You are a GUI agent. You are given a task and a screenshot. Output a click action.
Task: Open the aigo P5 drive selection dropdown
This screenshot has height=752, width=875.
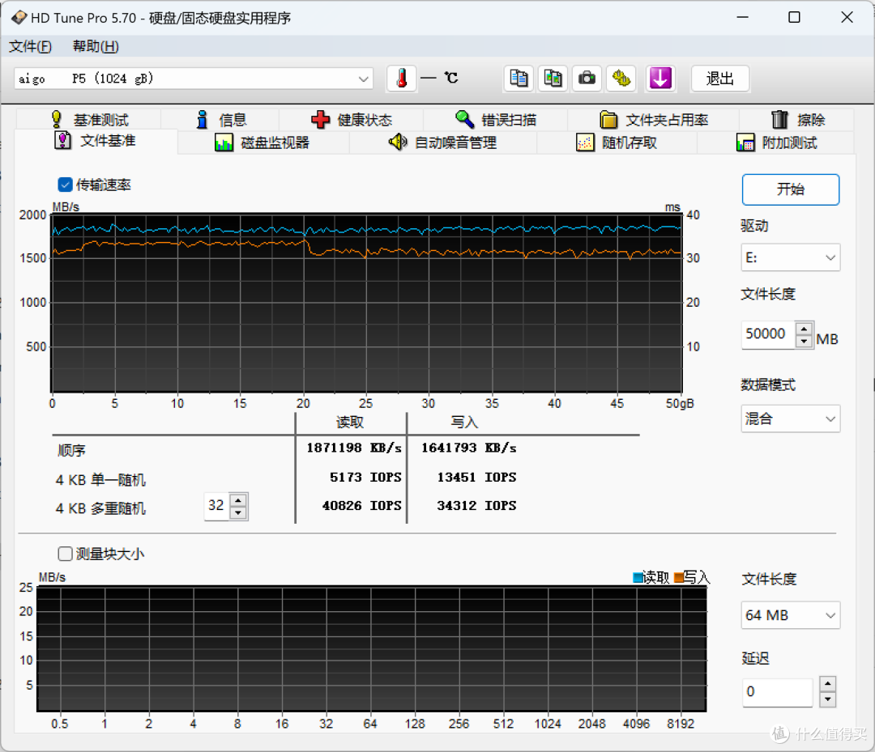click(194, 78)
